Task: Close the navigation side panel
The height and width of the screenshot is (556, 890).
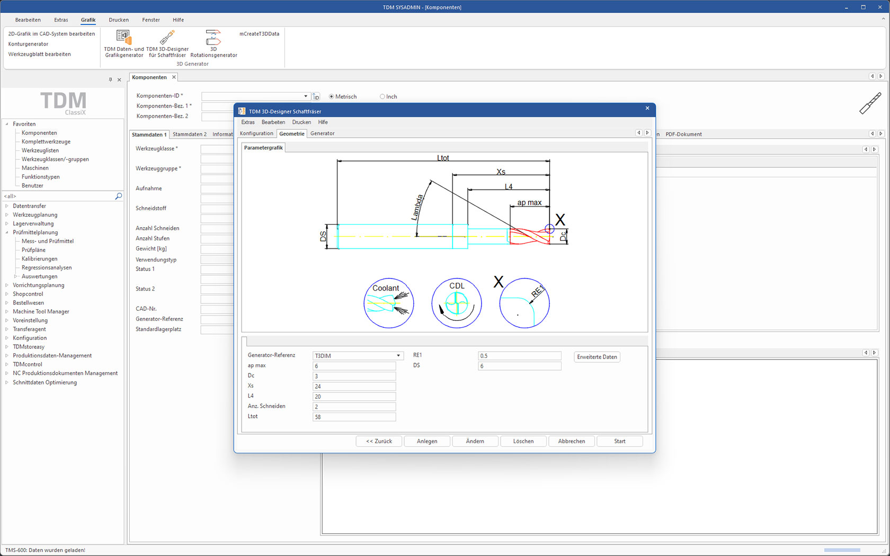Action: [x=119, y=79]
